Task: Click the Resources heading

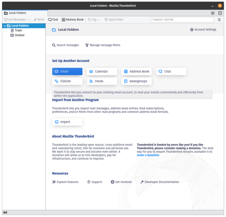Action: pos(60,173)
